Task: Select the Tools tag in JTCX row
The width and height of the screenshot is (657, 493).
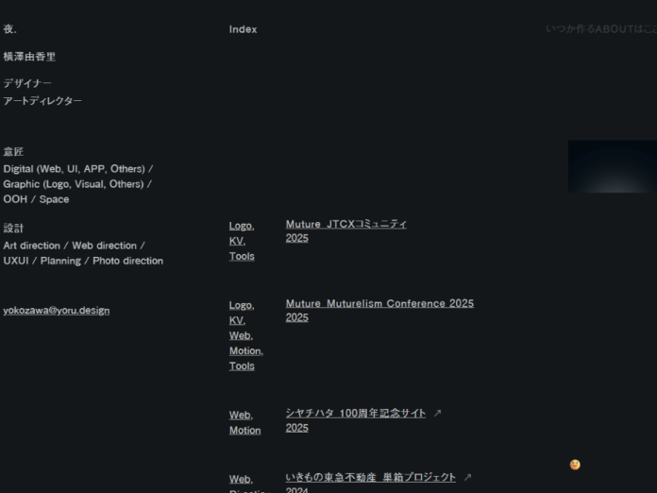Action: pos(242,256)
